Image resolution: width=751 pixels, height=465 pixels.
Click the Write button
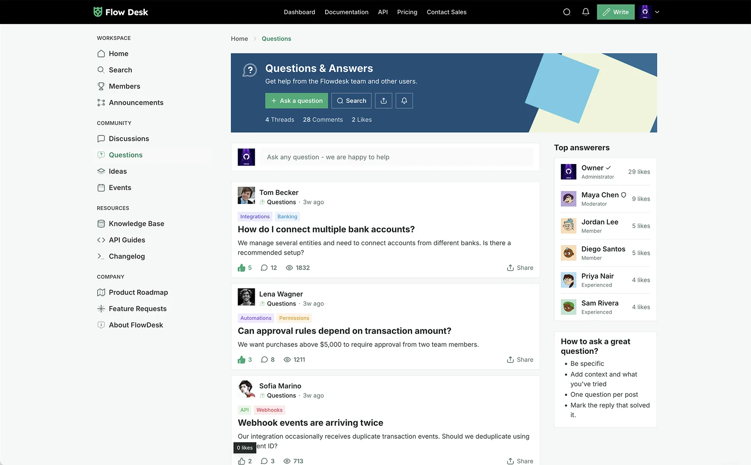point(616,12)
